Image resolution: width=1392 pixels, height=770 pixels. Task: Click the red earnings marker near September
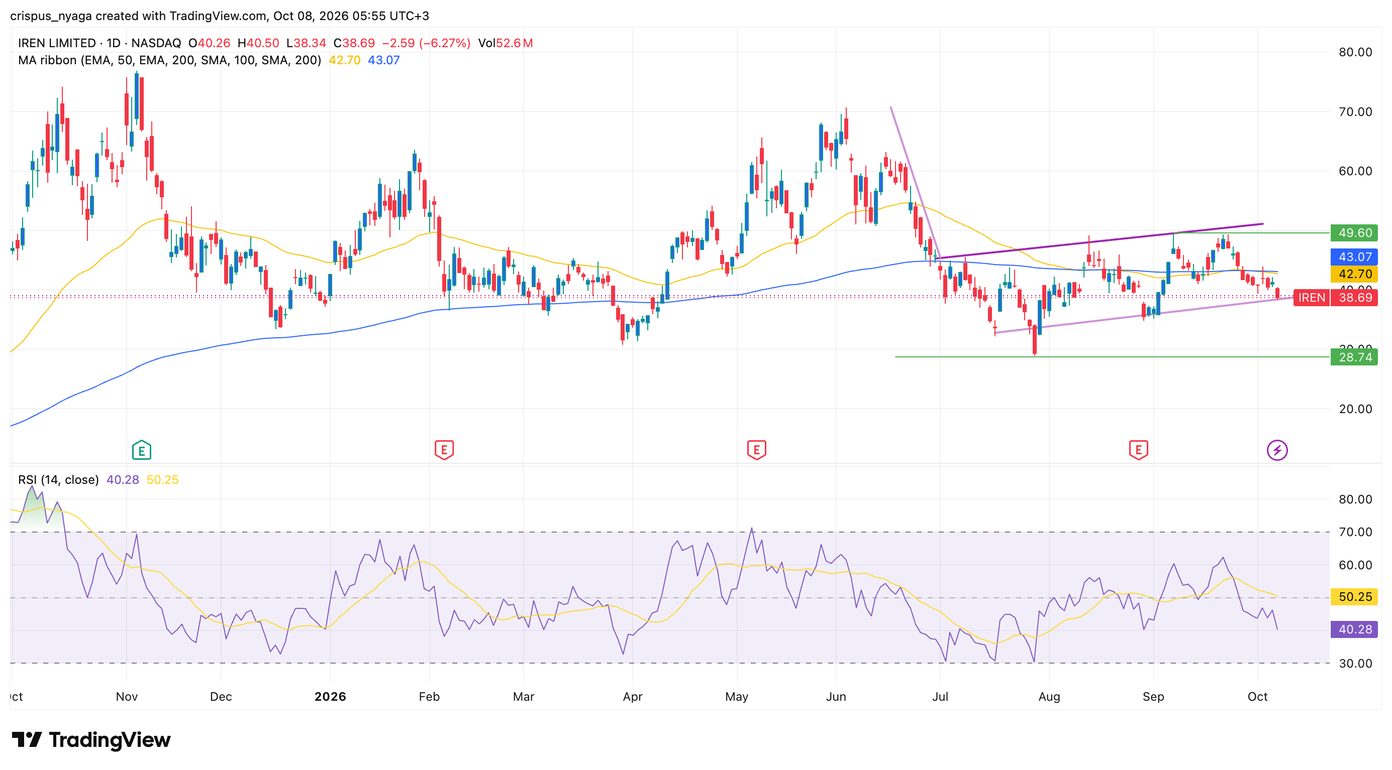[x=1139, y=450]
